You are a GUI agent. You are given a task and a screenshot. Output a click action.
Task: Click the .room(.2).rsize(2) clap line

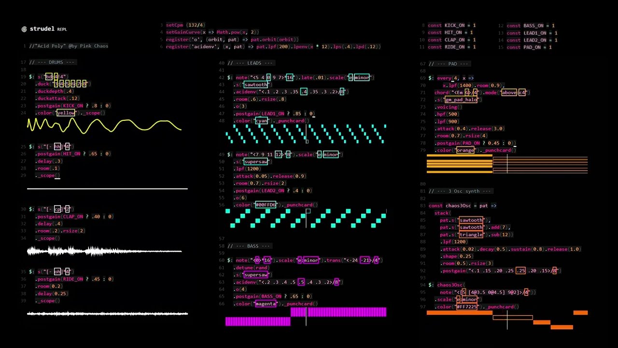coord(60,231)
